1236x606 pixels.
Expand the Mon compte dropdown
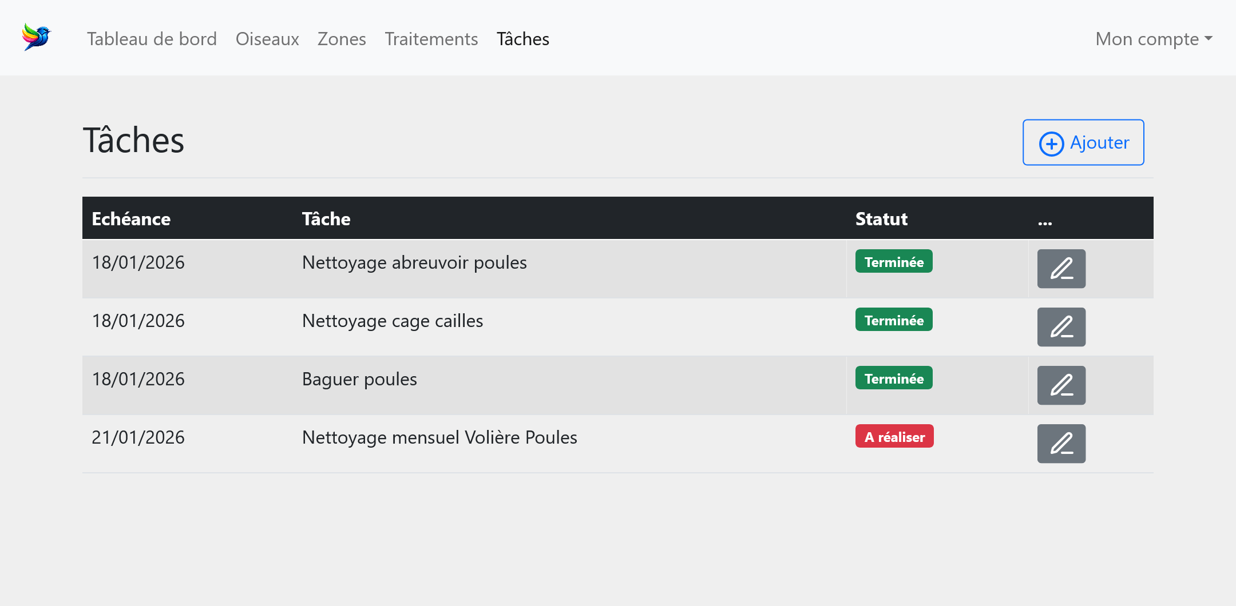(1154, 39)
